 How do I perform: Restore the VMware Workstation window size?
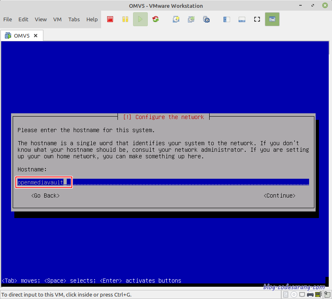[x=313, y=5]
